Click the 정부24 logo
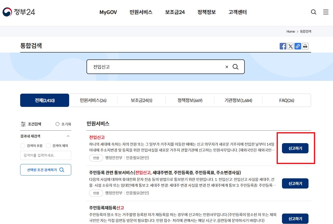The image size is (333, 224). pyautogui.click(x=19, y=11)
